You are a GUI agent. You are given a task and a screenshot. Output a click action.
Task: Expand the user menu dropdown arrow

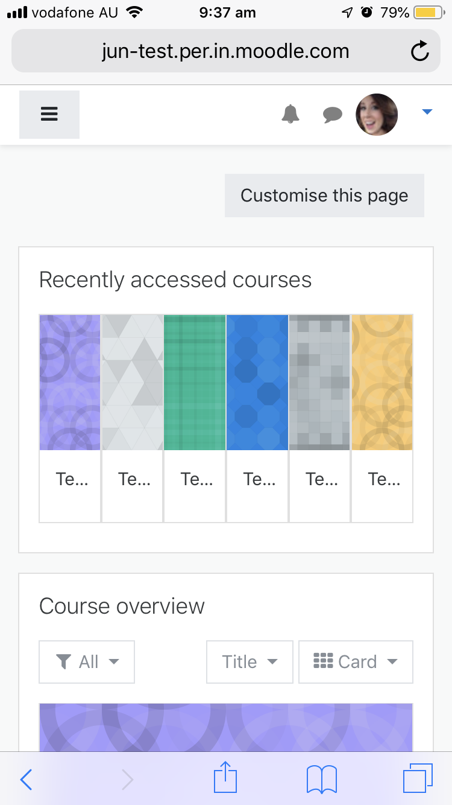[427, 112]
